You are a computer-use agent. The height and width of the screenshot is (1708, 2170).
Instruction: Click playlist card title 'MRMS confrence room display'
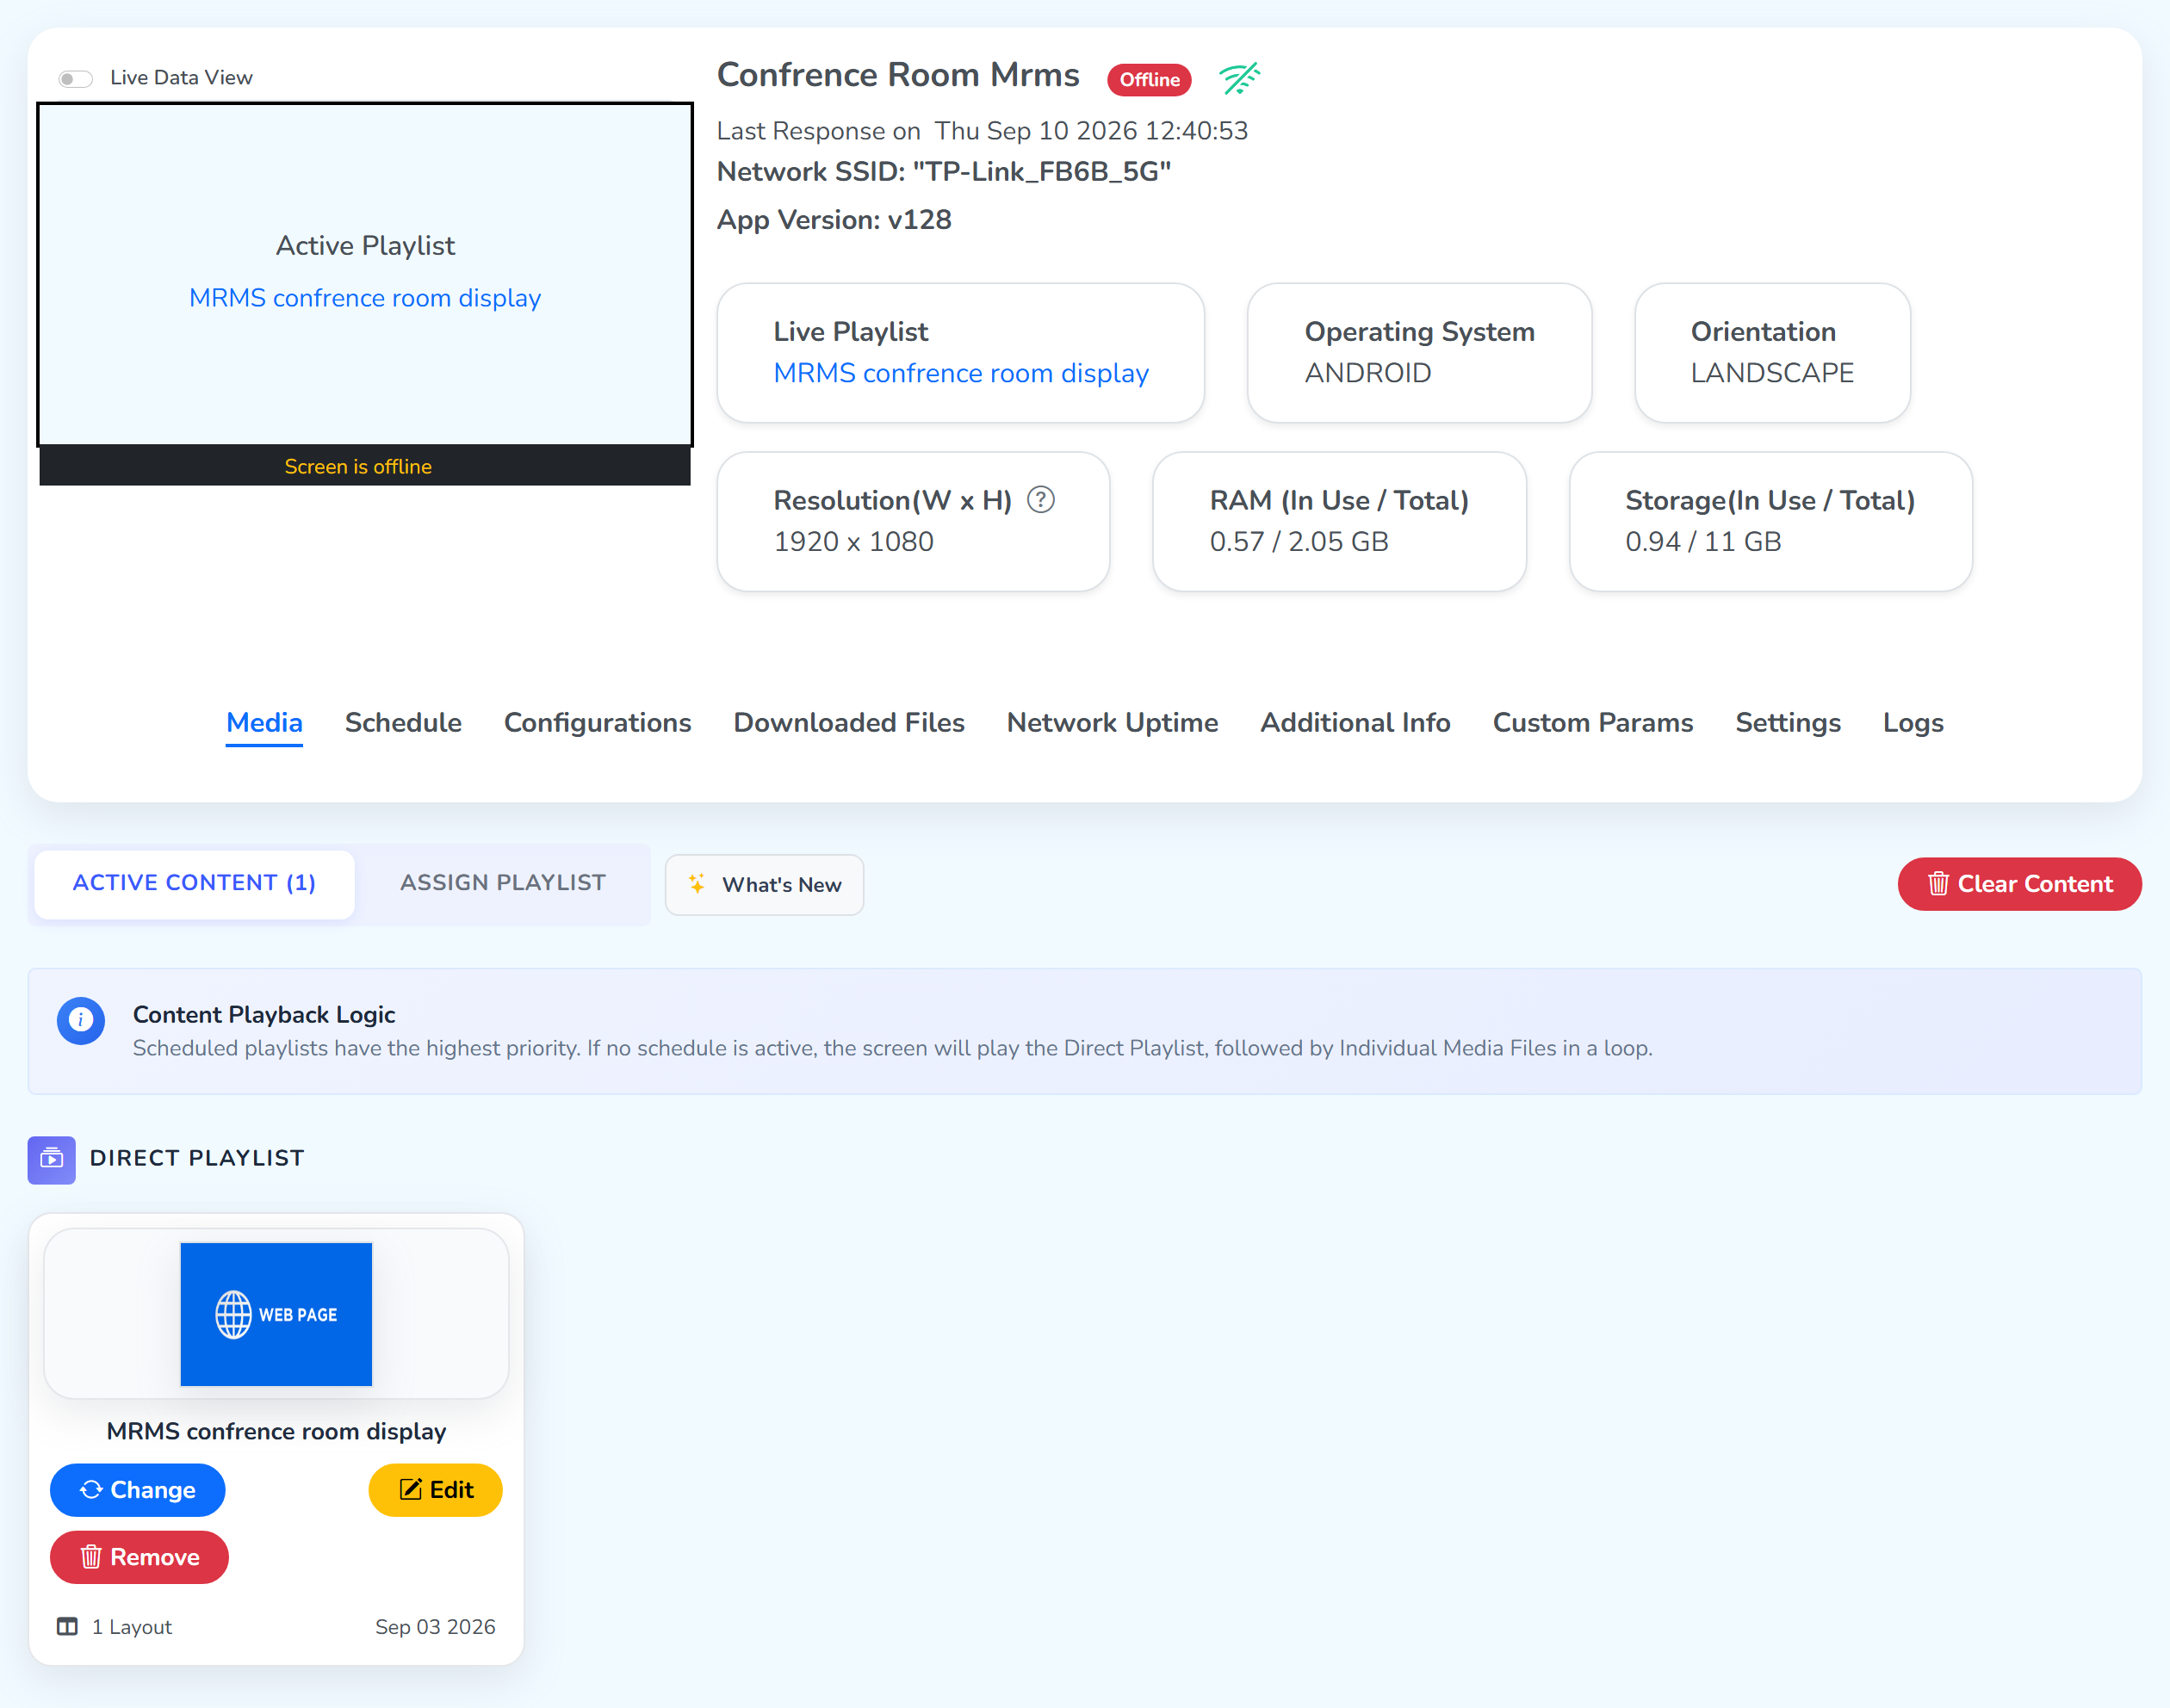click(x=276, y=1431)
